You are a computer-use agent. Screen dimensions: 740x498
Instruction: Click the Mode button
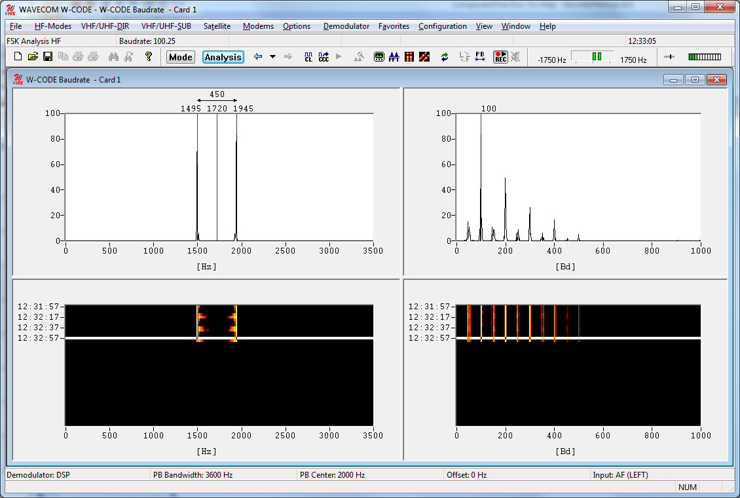tap(180, 57)
